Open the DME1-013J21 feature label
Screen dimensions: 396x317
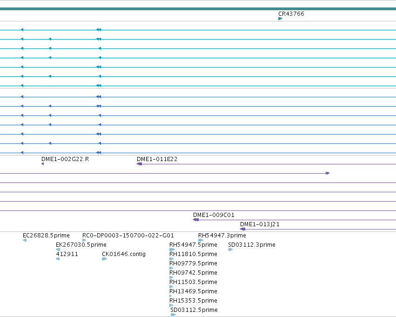260,224
